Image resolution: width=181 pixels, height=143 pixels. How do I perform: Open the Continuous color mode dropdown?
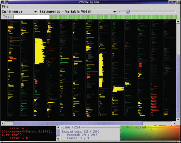pyautogui.click(x=19, y=12)
